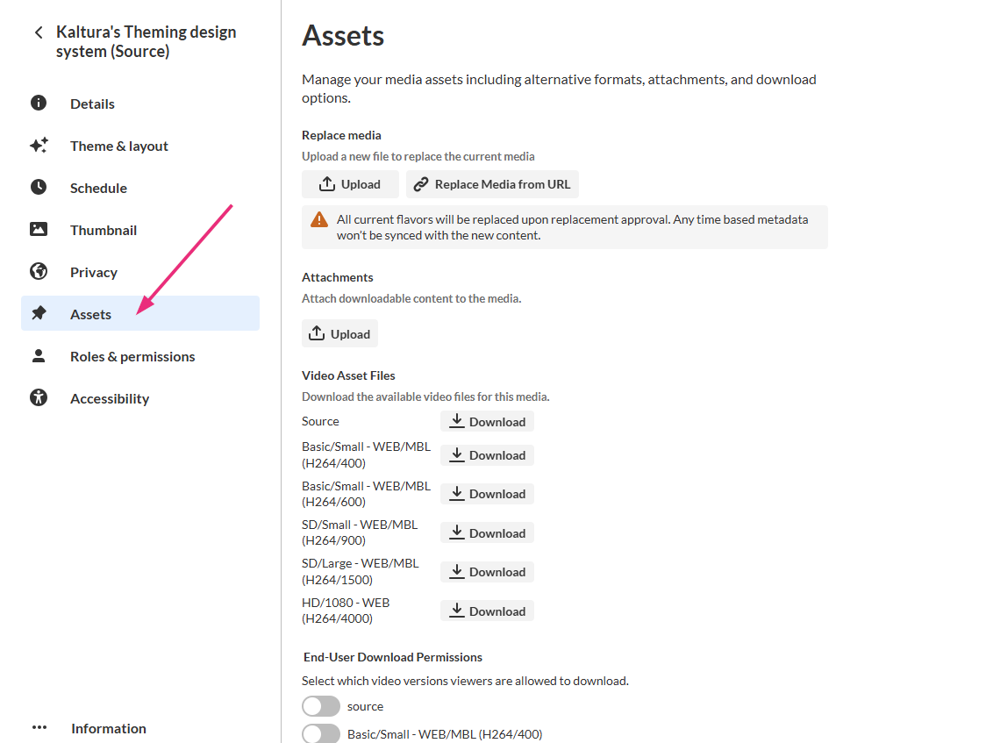The width and height of the screenshot is (993, 743).
Task: Click the Attachments section heading
Action: pyautogui.click(x=338, y=277)
